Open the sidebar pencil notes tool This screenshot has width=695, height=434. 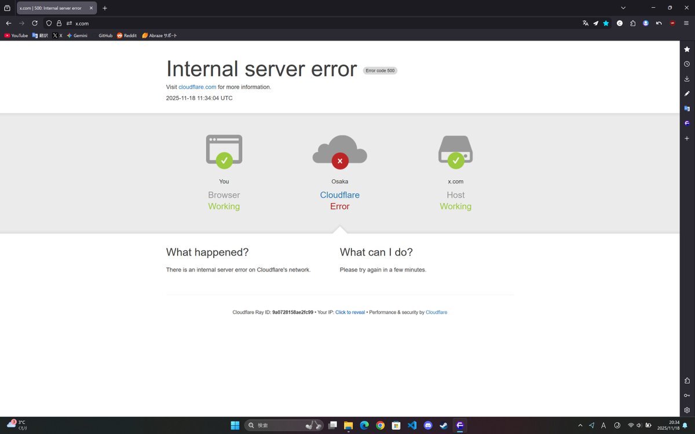coord(687,94)
